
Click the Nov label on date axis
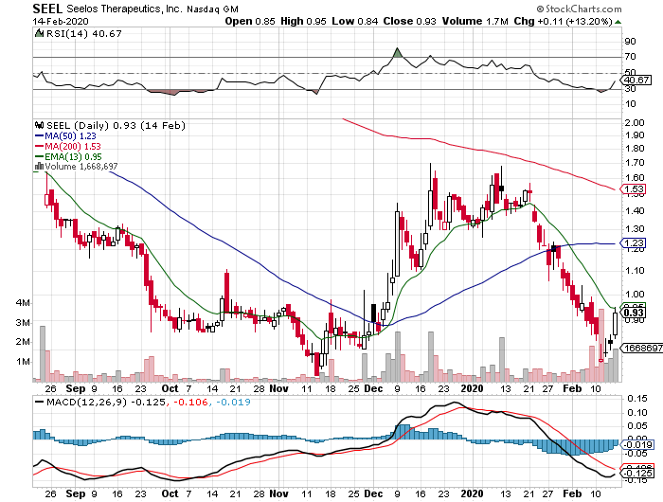277,387
